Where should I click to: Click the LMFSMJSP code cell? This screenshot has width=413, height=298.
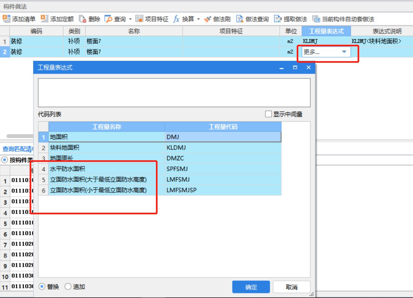[x=223, y=190]
